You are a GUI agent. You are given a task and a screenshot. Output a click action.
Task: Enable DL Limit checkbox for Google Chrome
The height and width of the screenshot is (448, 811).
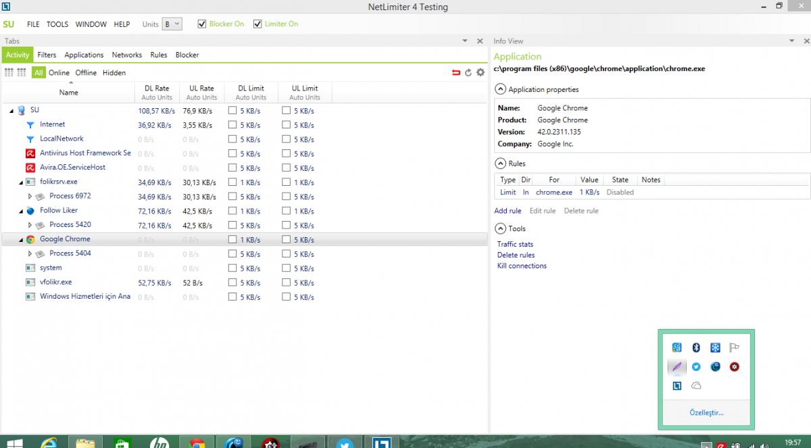(232, 239)
